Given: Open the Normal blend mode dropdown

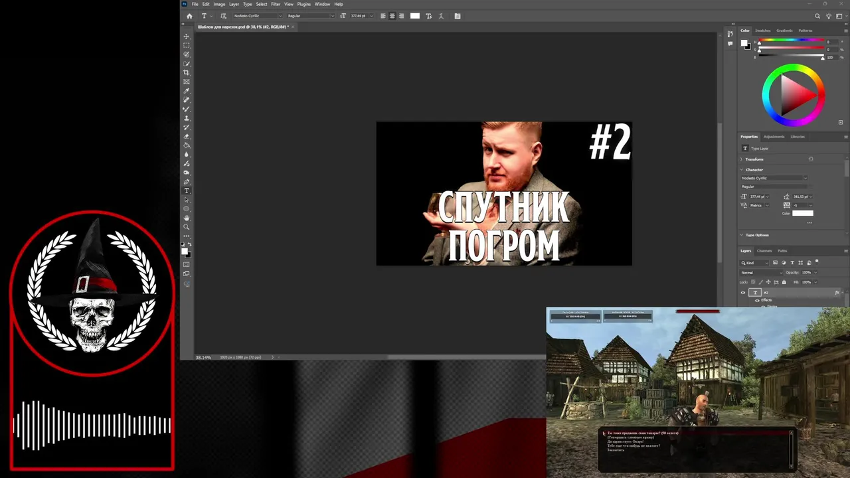Looking at the screenshot, I should [762, 273].
